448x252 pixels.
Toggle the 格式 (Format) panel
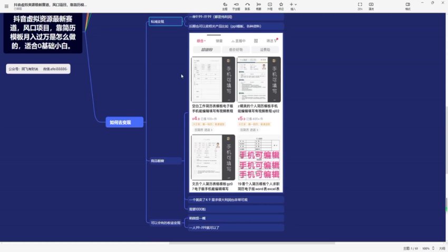(408, 5)
